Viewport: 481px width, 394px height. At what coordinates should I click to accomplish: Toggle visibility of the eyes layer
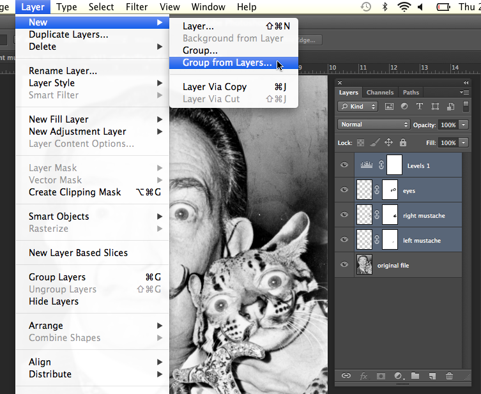pos(344,190)
